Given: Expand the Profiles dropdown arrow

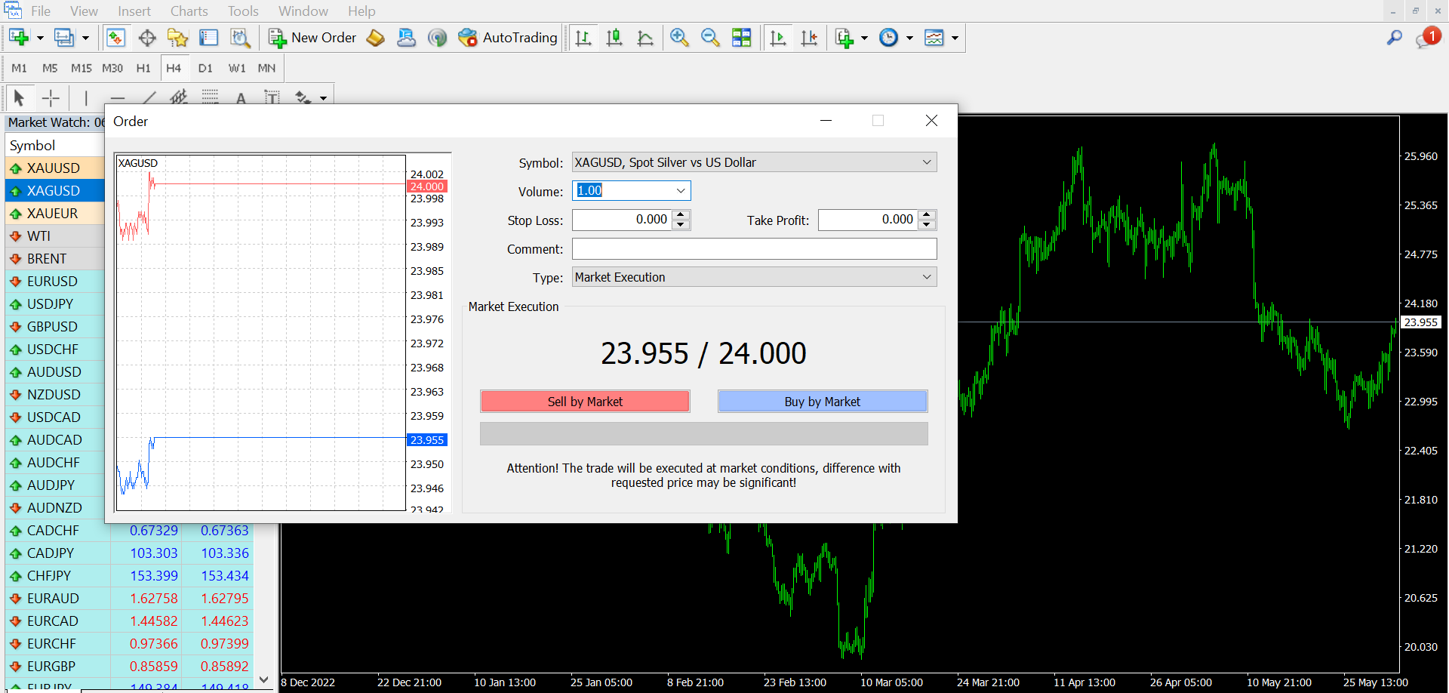Looking at the screenshot, I should click(85, 38).
